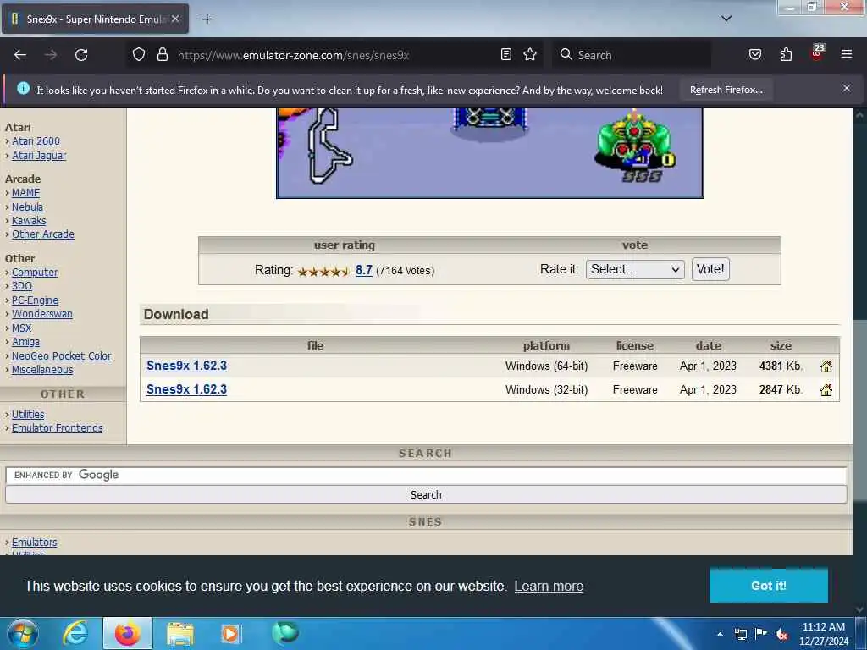Open the NeoGeo Pocket Color link
This screenshot has height=650, width=867.
(61, 356)
